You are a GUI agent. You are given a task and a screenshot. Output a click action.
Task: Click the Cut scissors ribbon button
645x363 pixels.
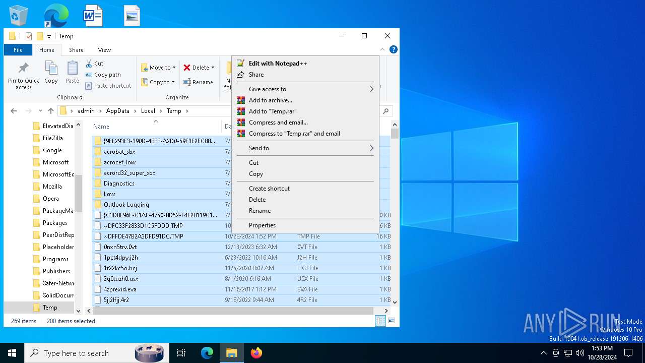click(x=94, y=64)
